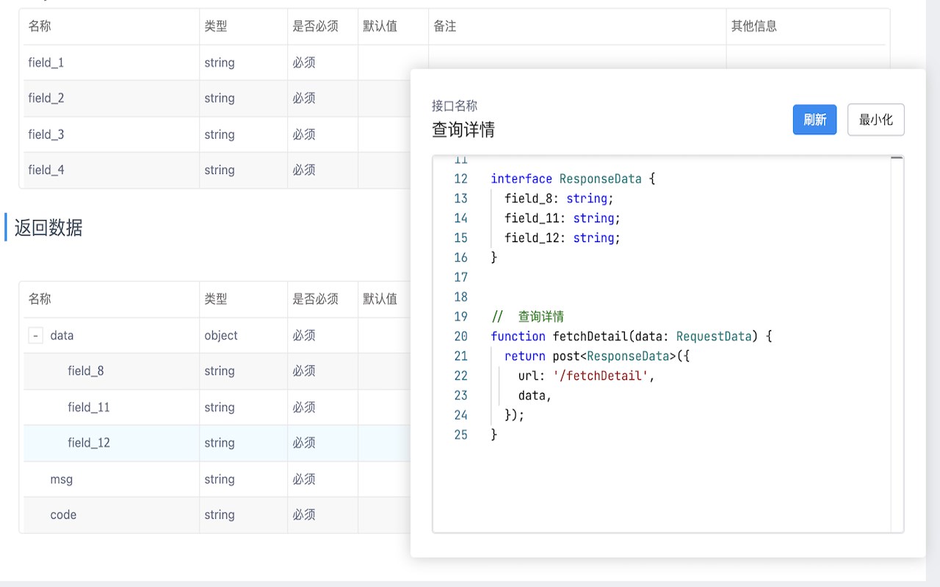
Task: Select the msg row
Action: (x=62, y=479)
